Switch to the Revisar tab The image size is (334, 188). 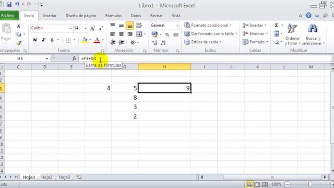tap(157, 16)
